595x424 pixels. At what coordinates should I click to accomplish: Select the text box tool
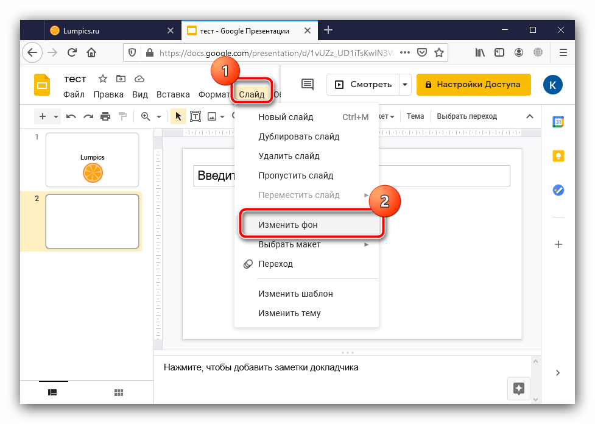pyautogui.click(x=196, y=116)
